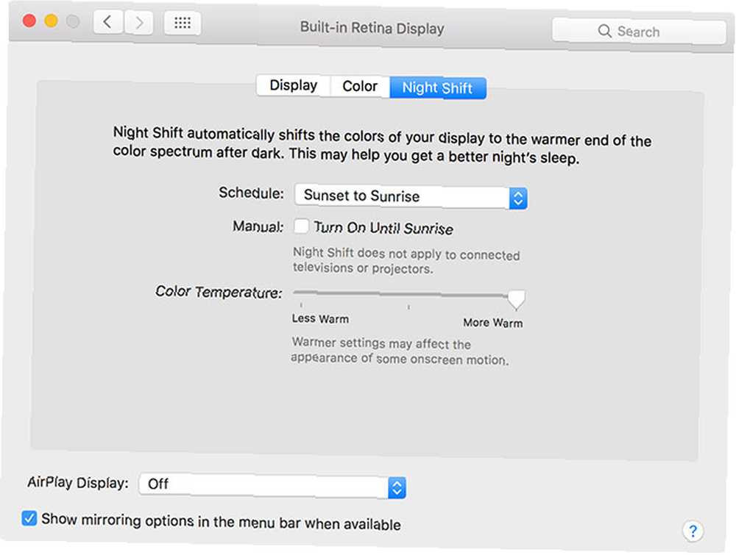Click the Schedule label

point(251,193)
